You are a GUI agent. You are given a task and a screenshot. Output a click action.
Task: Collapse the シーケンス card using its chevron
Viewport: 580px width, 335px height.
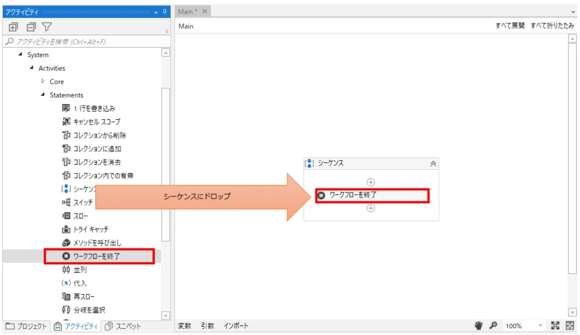click(433, 163)
